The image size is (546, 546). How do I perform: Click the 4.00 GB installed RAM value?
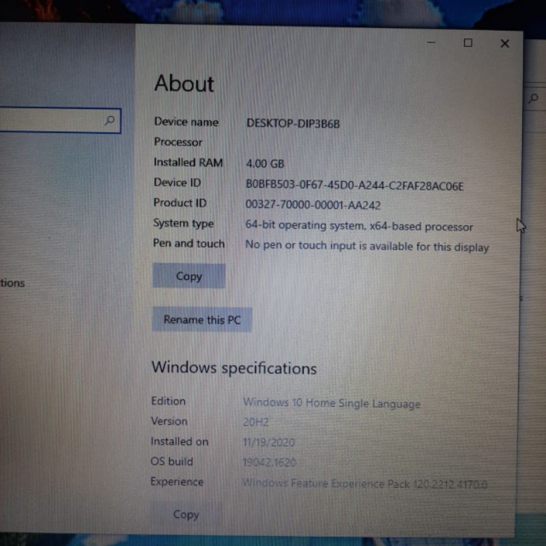point(265,164)
